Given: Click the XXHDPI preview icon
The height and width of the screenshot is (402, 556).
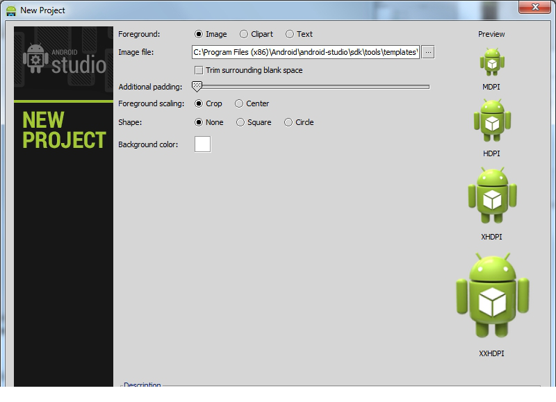Looking at the screenshot, I should pyautogui.click(x=492, y=296).
